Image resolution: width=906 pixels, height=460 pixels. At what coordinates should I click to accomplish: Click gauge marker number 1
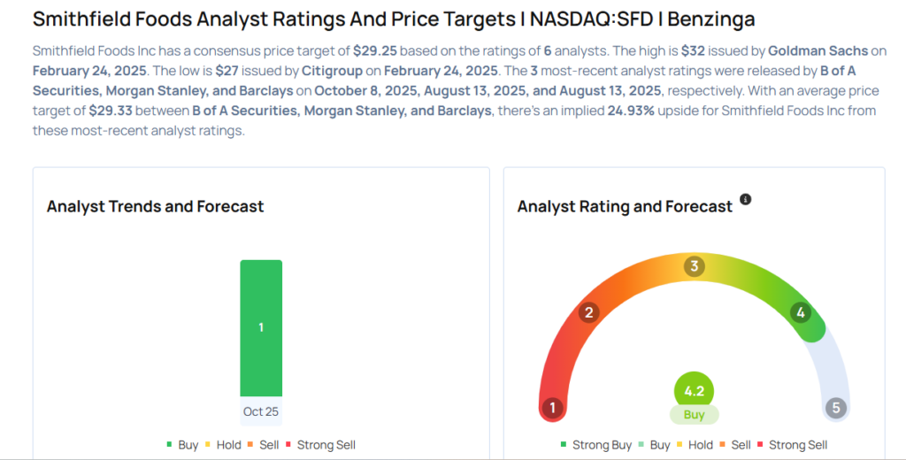pyautogui.click(x=553, y=408)
